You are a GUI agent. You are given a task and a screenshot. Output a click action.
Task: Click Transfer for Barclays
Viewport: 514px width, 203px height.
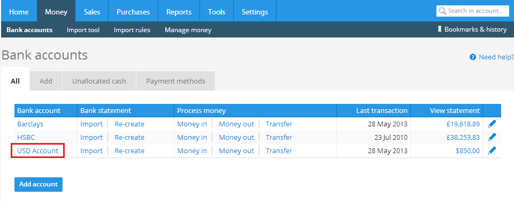(279, 124)
